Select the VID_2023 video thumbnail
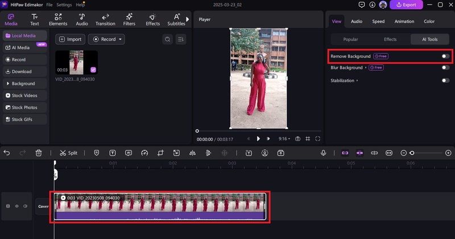The width and height of the screenshot is (455, 239). pos(76,62)
